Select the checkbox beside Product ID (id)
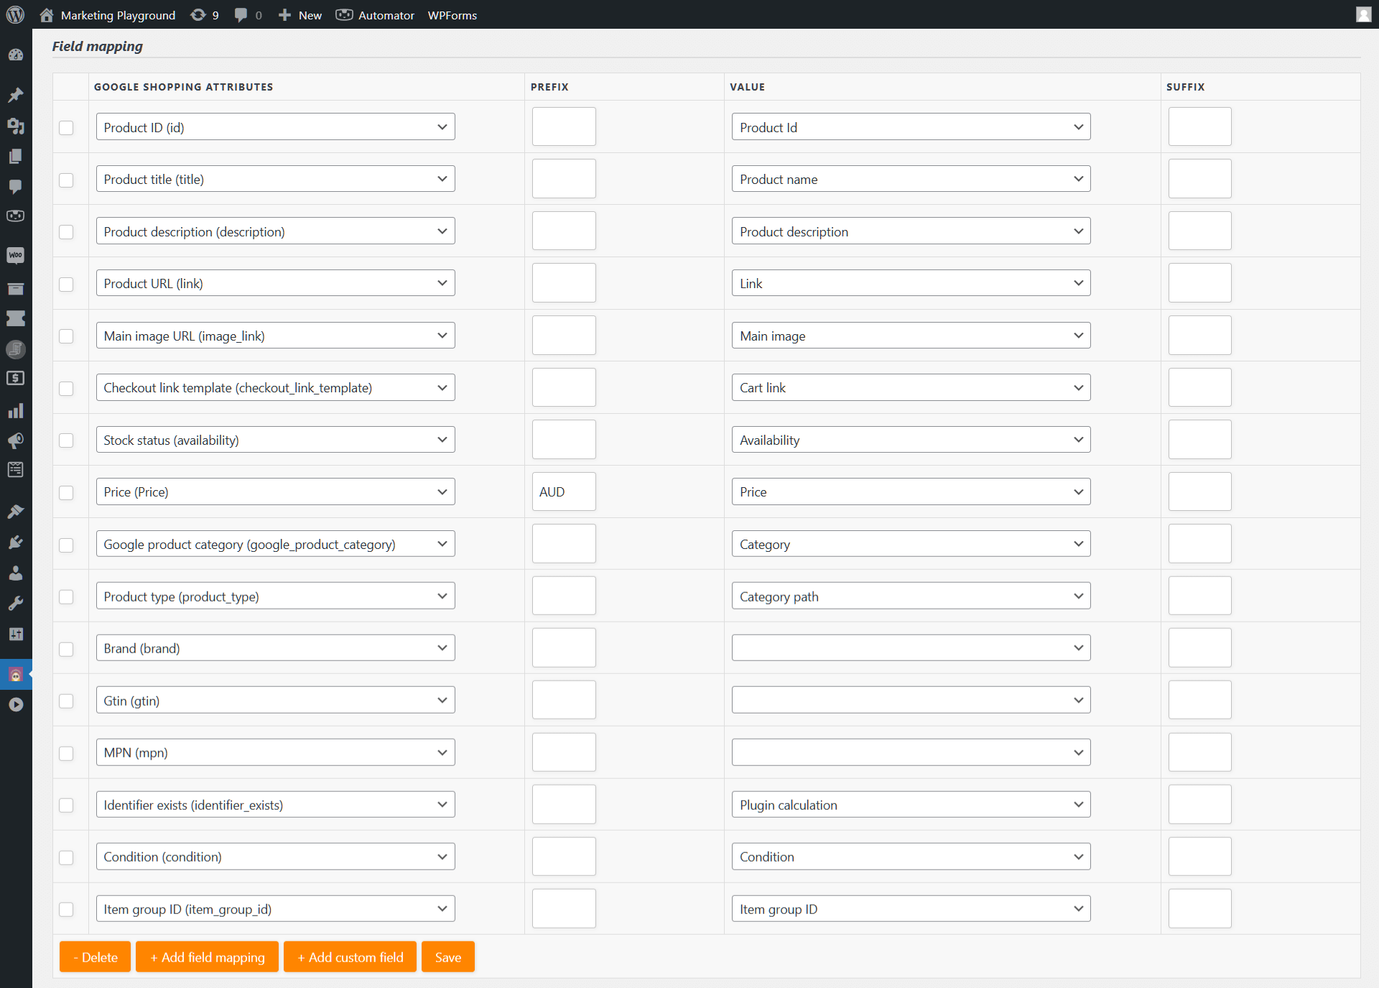 tap(66, 128)
